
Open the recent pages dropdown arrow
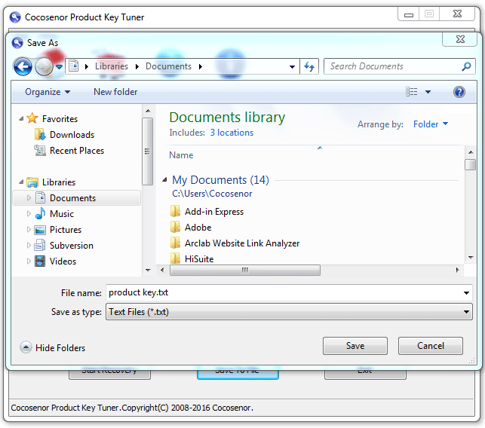[59, 66]
